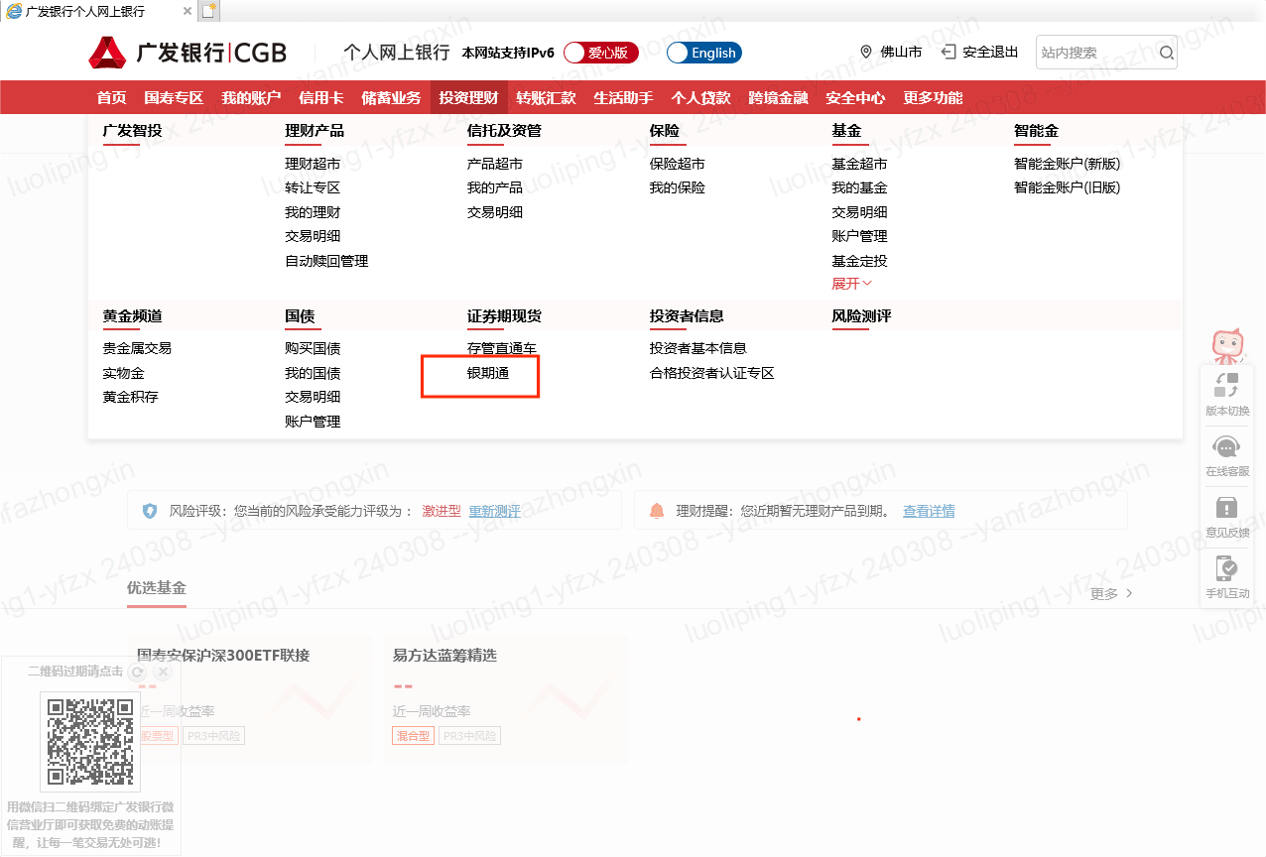Click the 重新测评 link
This screenshot has width=1266, height=857.
pyautogui.click(x=494, y=512)
